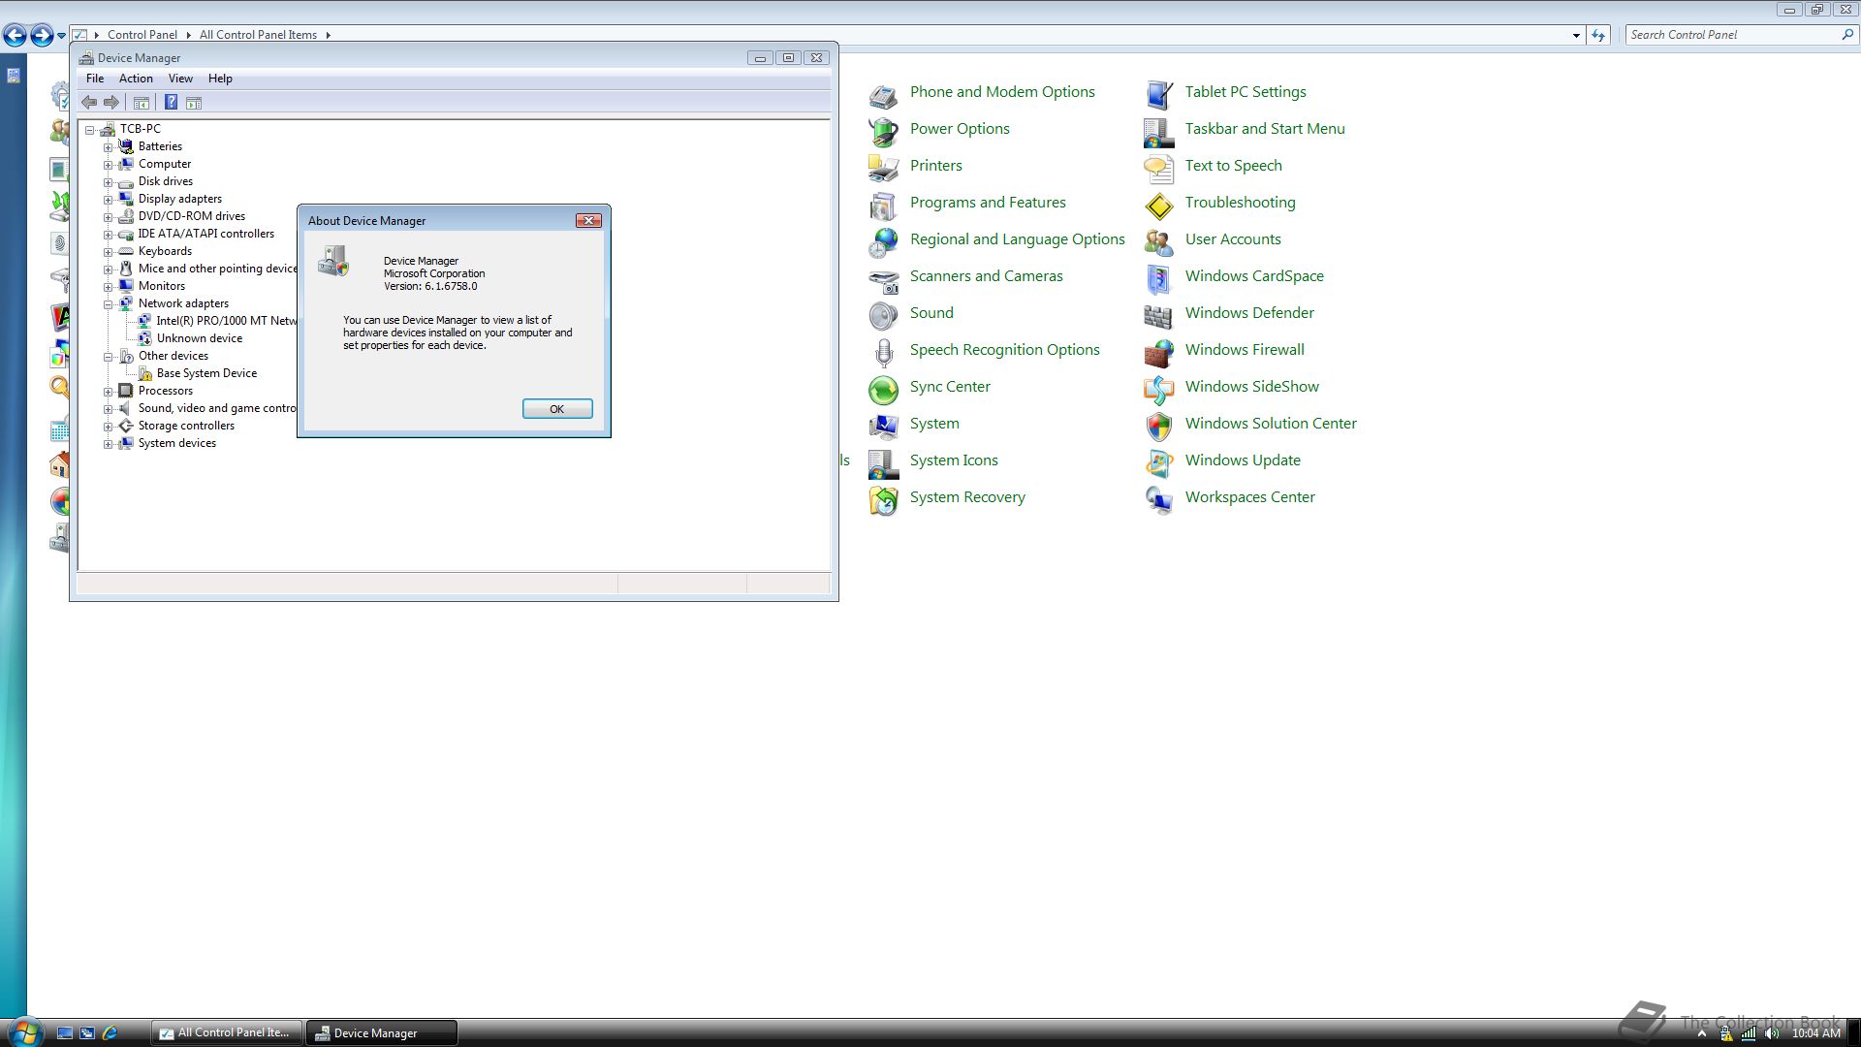
Task: Click the Windows Defender wall icon
Action: (1158, 315)
